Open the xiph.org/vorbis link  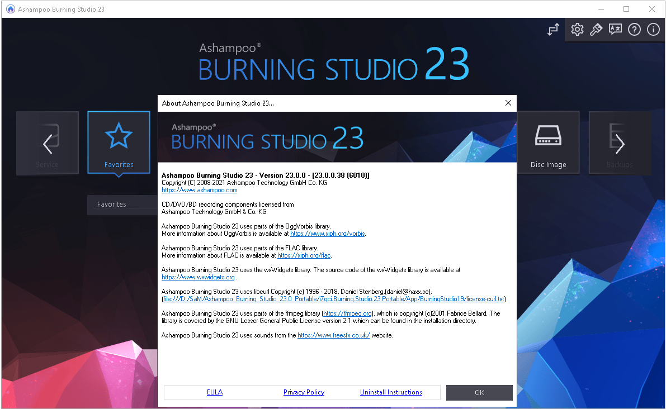click(328, 234)
